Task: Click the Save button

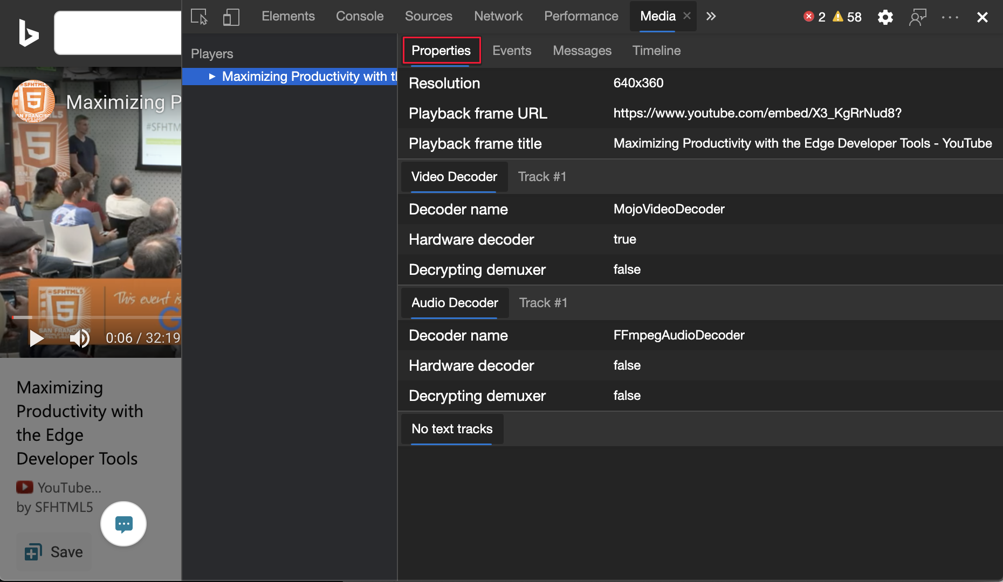Action: 54,552
